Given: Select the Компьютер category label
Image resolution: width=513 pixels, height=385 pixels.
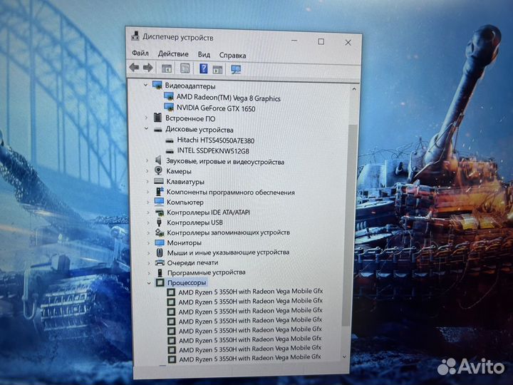Looking at the screenshot, I should (x=185, y=202).
